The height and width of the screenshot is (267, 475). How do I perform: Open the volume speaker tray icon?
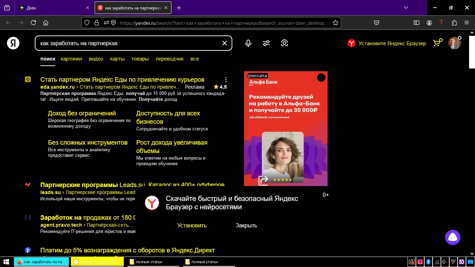[x=444, y=262]
